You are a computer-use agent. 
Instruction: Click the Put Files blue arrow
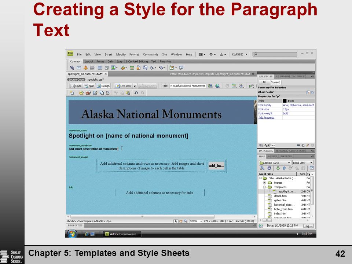pos(284,168)
